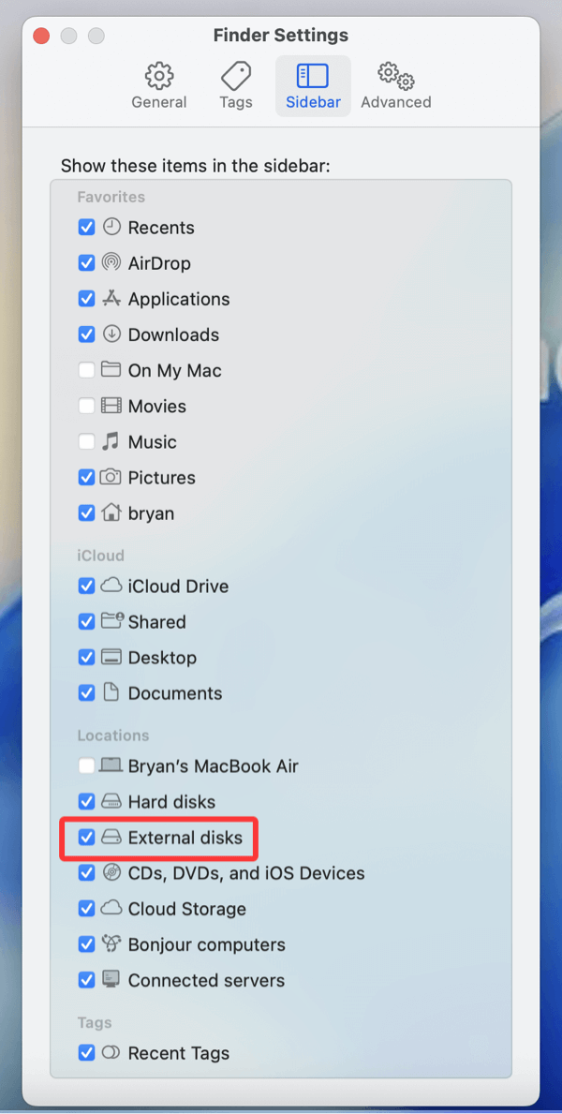Screen dimensions: 562x1114
Task: Close the Finder Settings window
Action: [x=39, y=35]
